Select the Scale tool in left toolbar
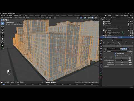 3,36
